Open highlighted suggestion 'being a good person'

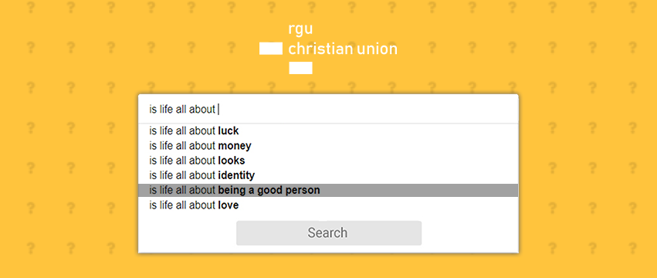tap(328, 191)
